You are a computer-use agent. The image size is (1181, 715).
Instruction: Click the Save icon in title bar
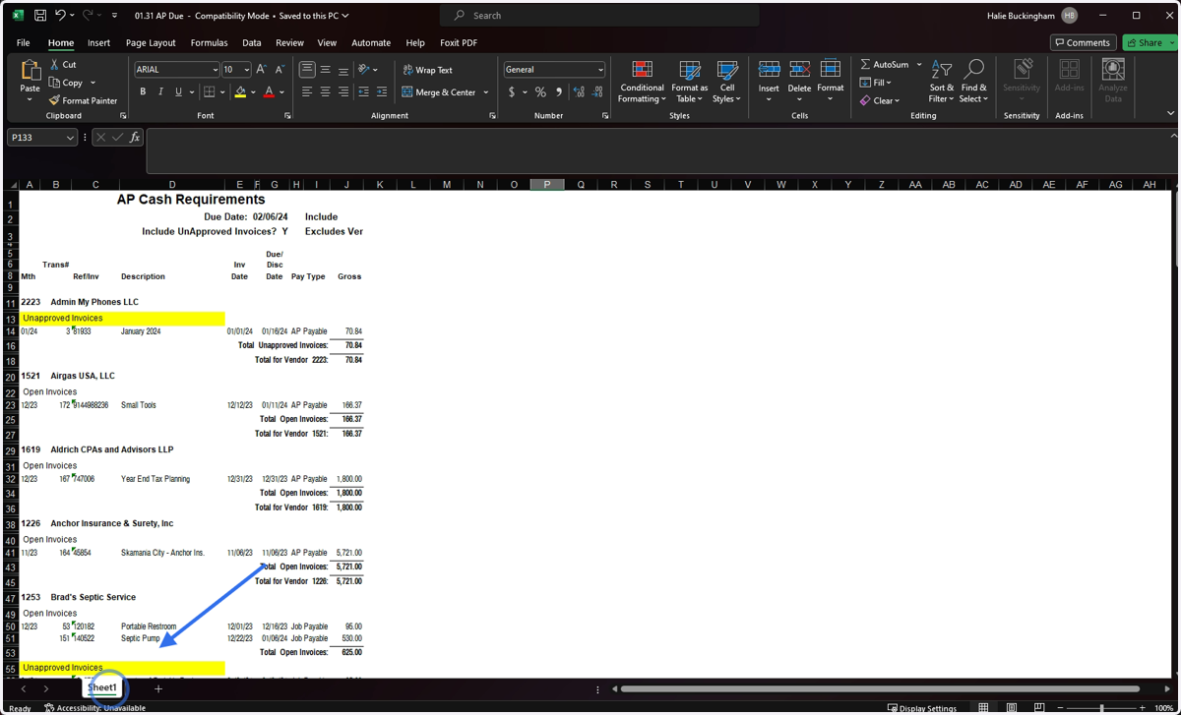coord(39,16)
